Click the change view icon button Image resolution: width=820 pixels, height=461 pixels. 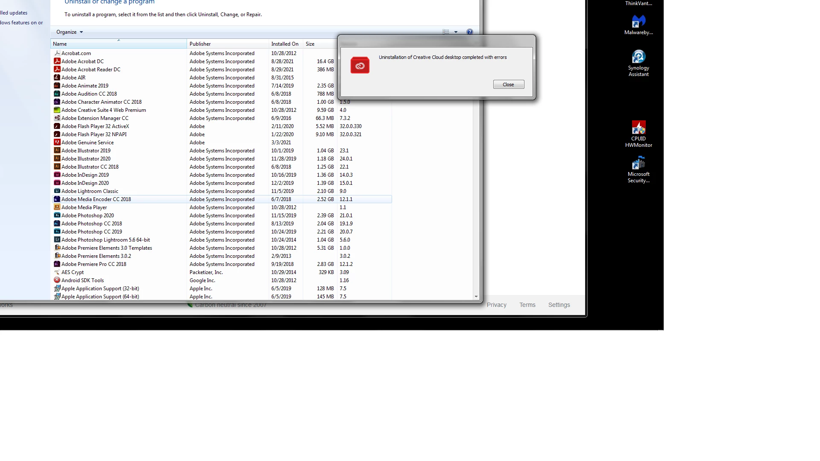click(x=446, y=32)
